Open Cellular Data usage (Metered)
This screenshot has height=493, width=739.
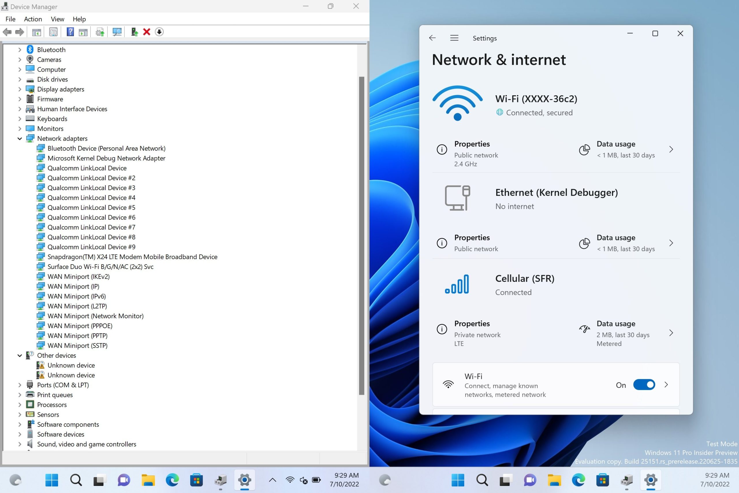626,333
